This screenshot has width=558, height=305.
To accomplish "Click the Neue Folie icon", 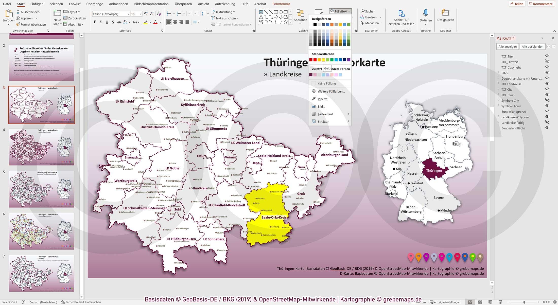I will pyautogui.click(x=57, y=13).
